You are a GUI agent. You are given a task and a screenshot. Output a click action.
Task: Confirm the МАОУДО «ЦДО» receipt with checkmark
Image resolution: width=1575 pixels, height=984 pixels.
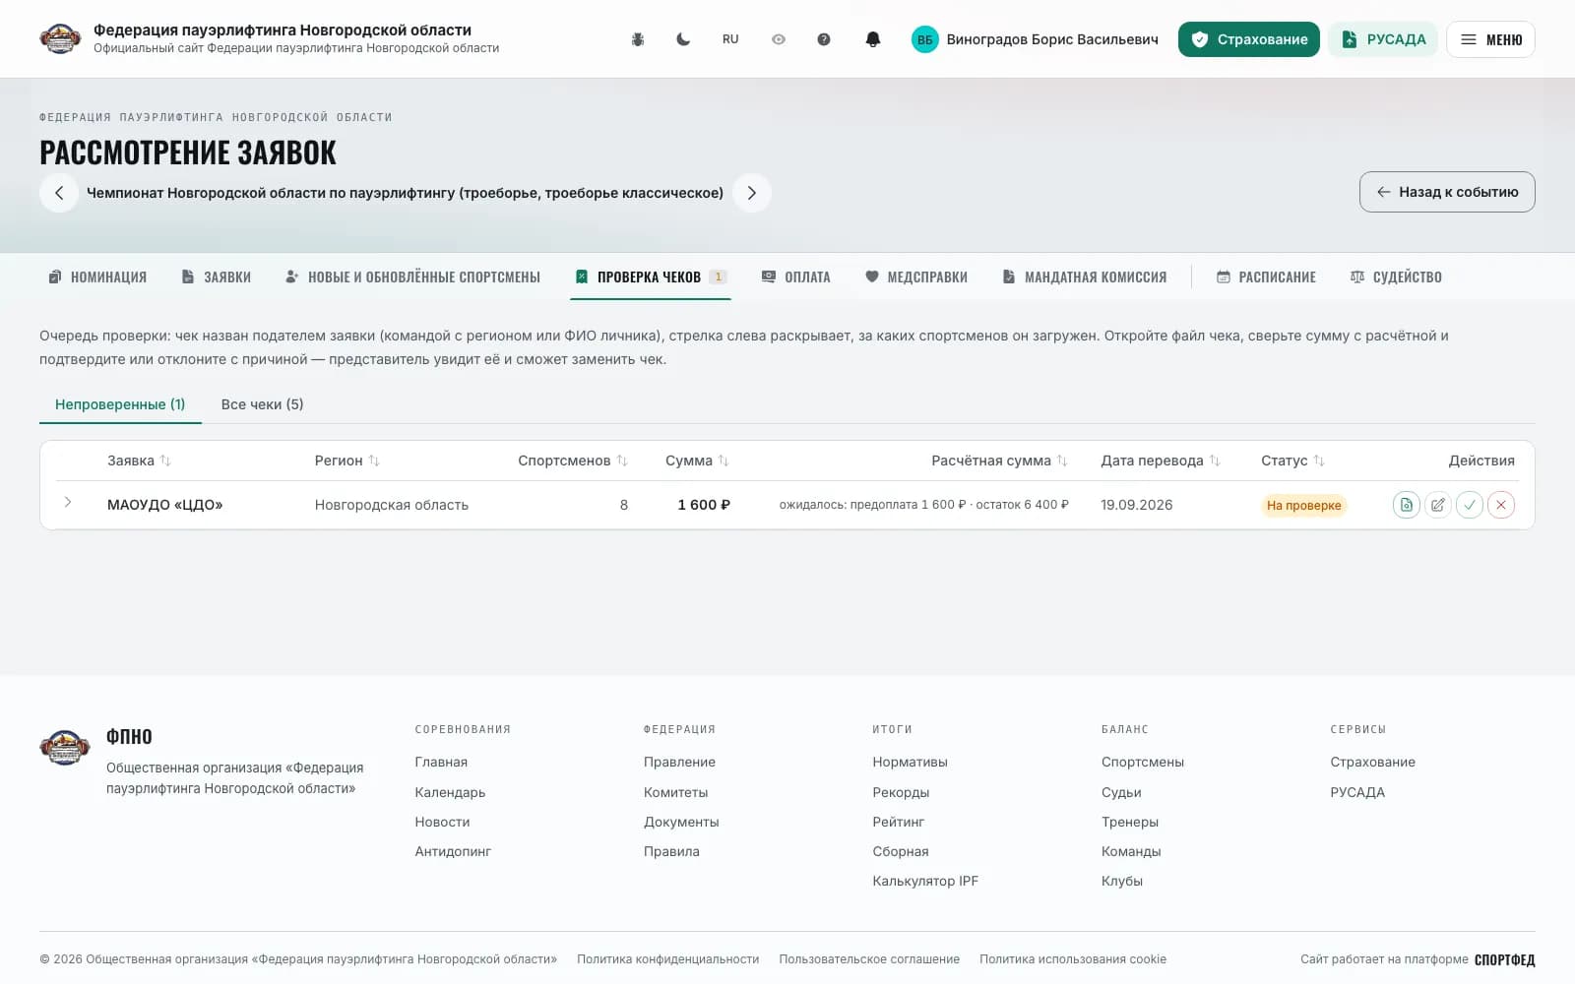[x=1470, y=505]
